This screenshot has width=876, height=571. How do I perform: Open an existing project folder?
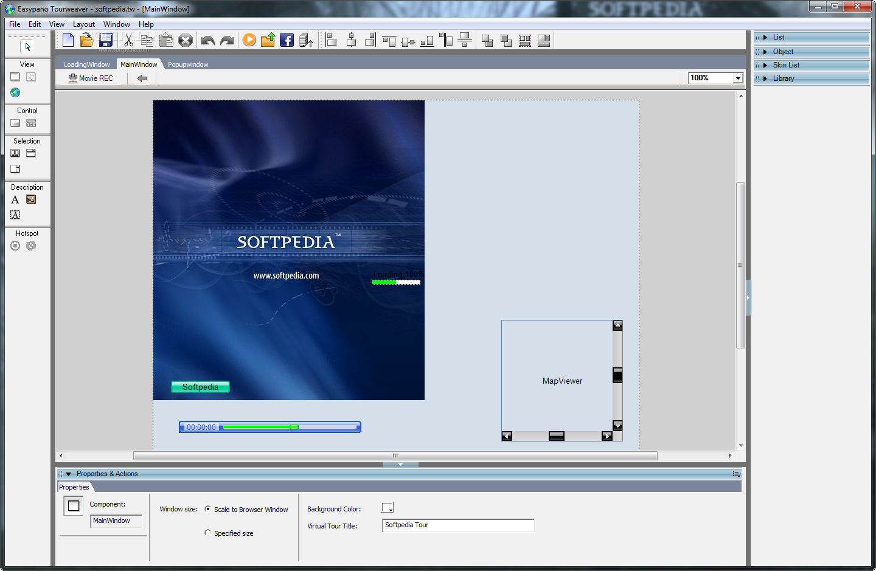pyautogui.click(x=87, y=40)
